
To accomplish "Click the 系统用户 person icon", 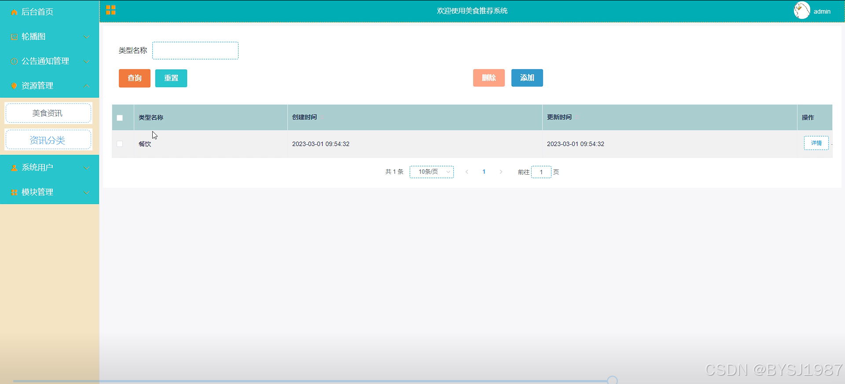I will coord(14,168).
